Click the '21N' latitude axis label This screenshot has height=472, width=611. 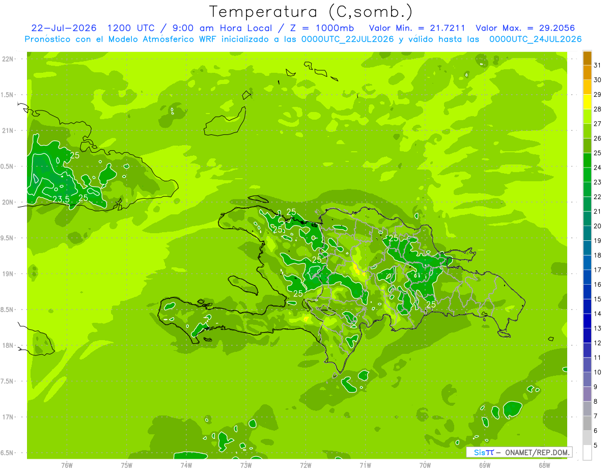pyautogui.click(x=8, y=130)
